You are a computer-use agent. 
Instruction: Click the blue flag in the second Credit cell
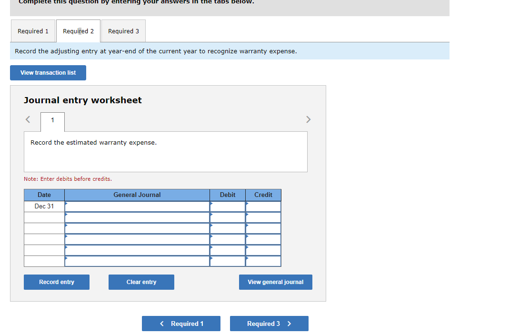(247, 214)
